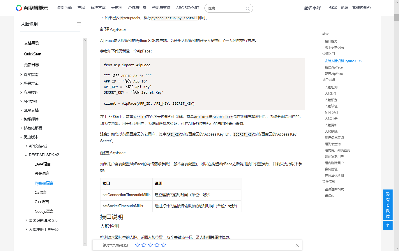This screenshot has width=399, height=251.
Task: Collapse the REST API SDK-v2 tree node
Action: click(43, 155)
